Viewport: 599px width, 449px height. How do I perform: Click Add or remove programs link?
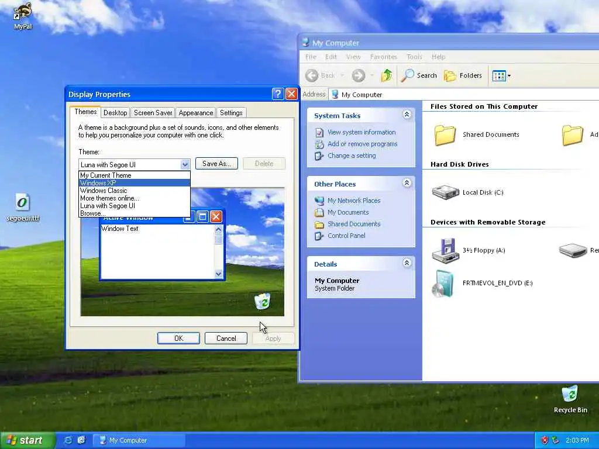tap(362, 144)
